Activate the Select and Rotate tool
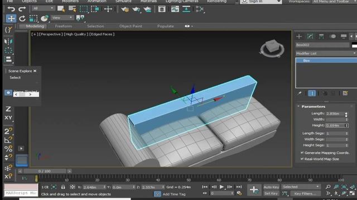This screenshot has width=357, height=200. tap(22, 18)
